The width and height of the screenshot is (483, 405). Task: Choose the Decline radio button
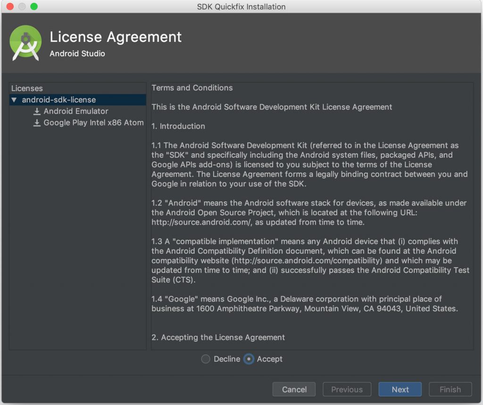tap(206, 359)
